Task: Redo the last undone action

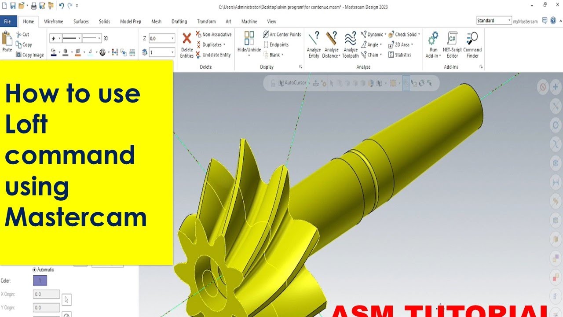Action: [x=70, y=6]
